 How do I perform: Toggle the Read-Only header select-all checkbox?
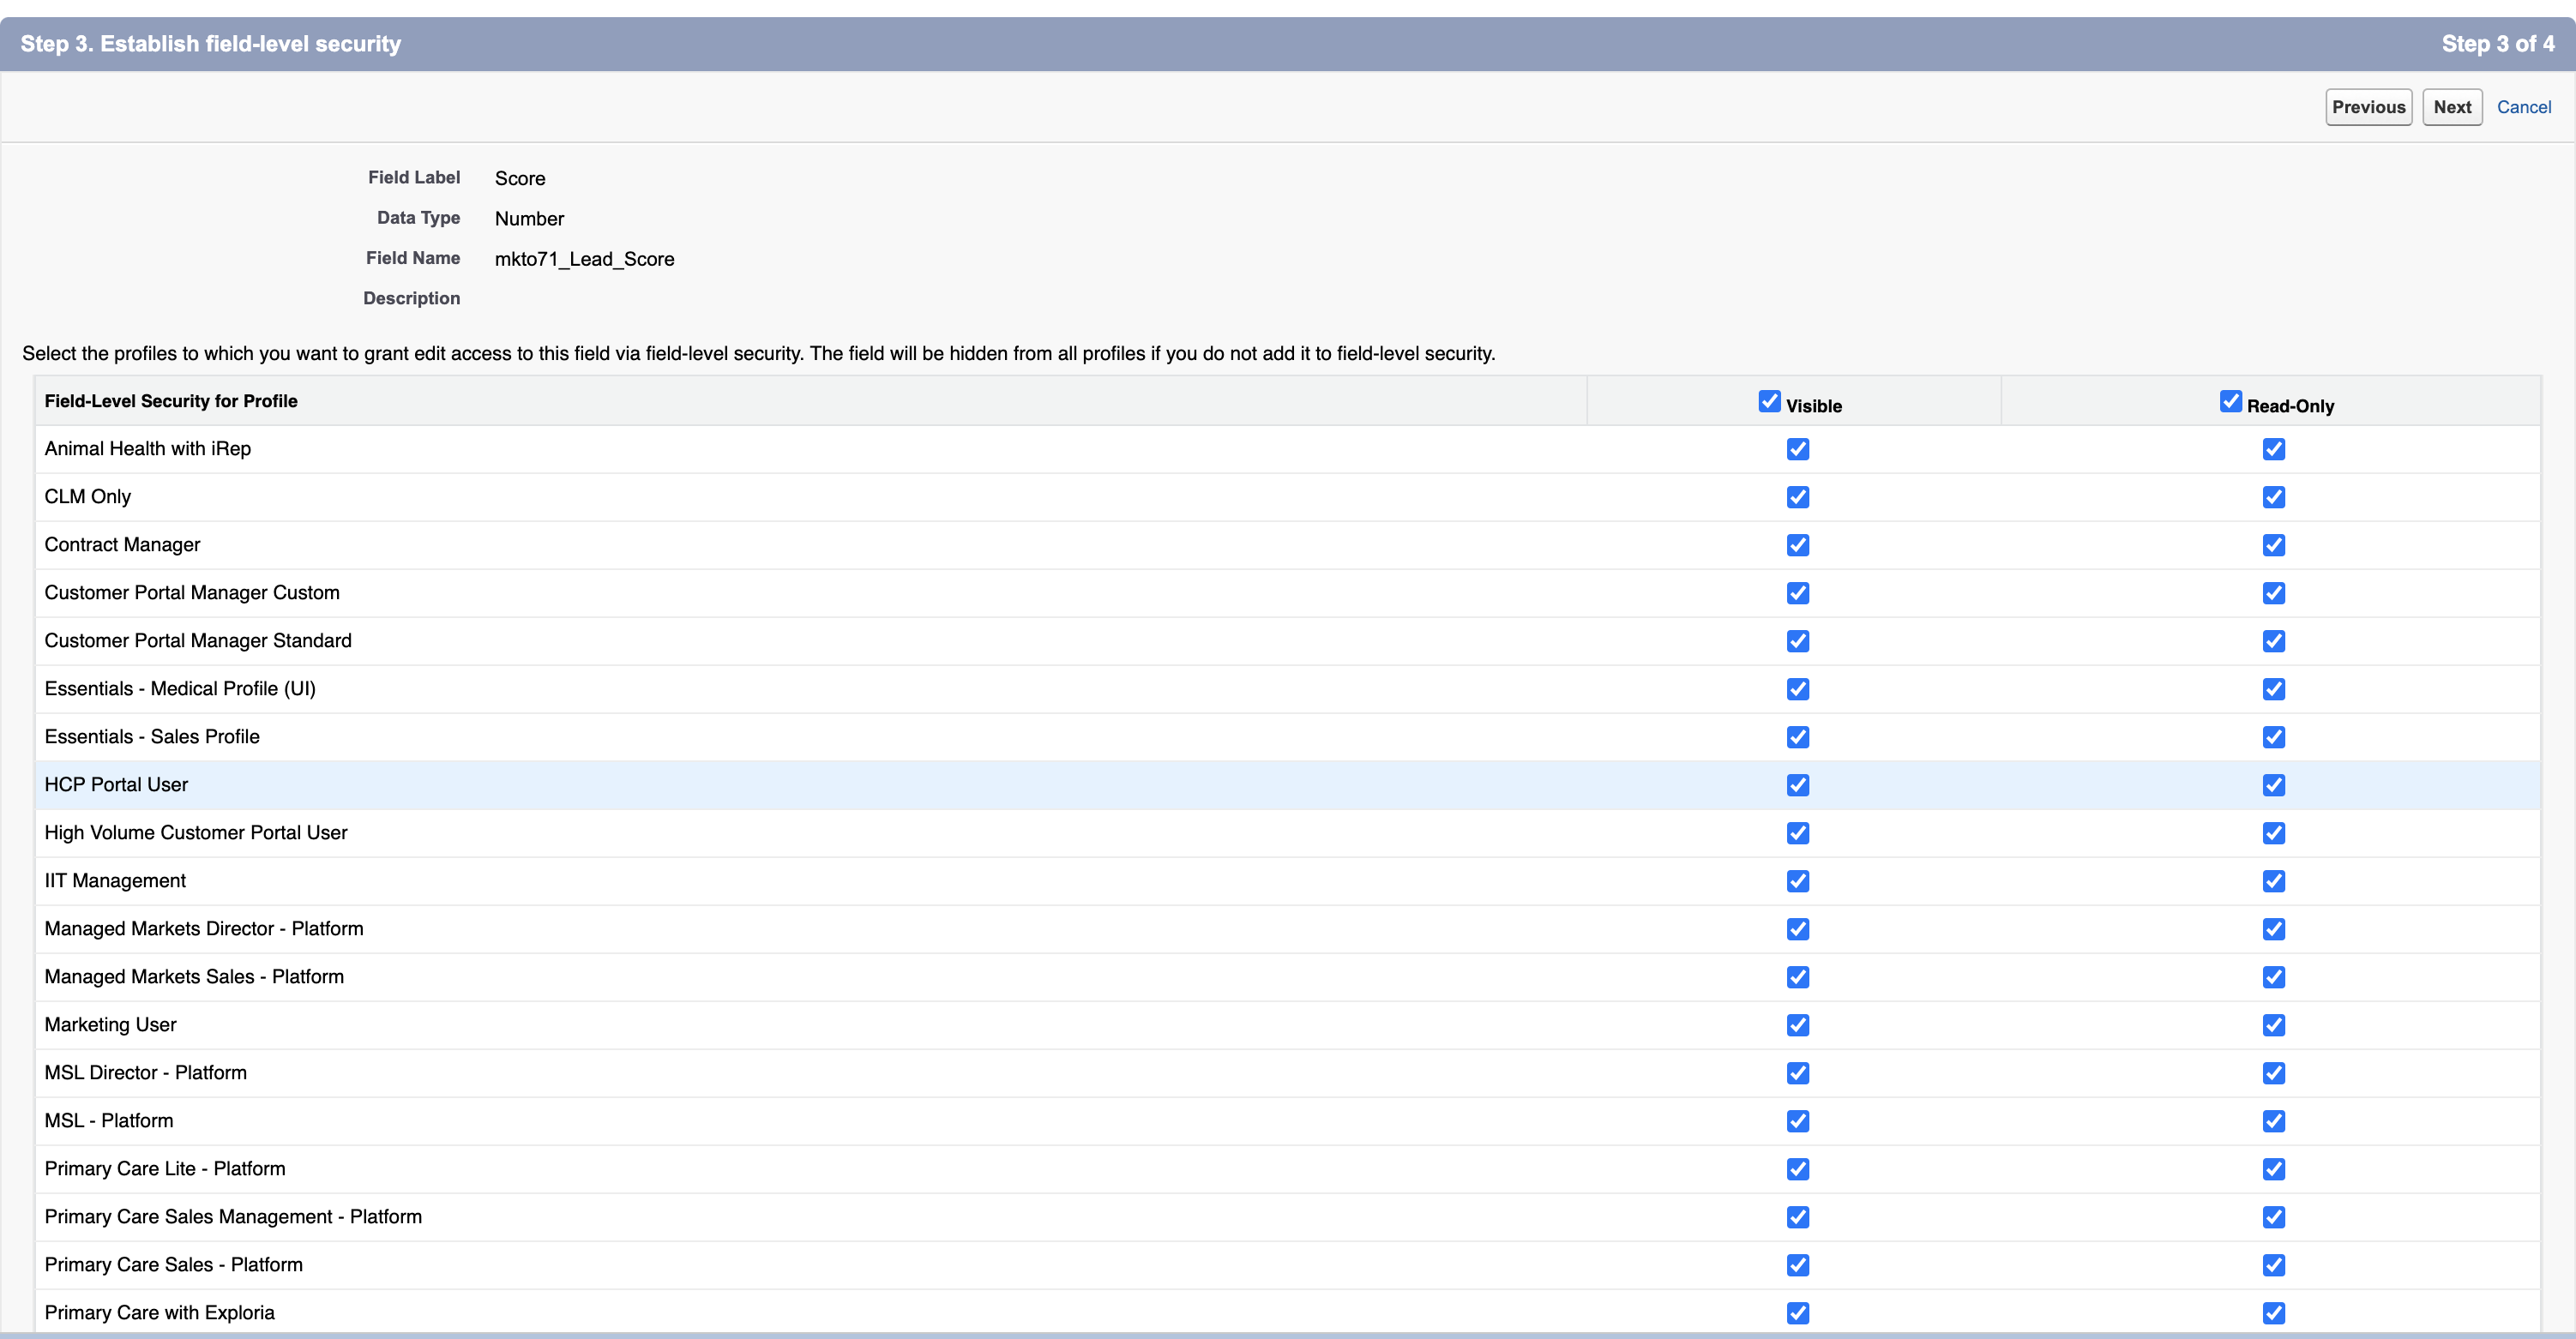[2230, 401]
